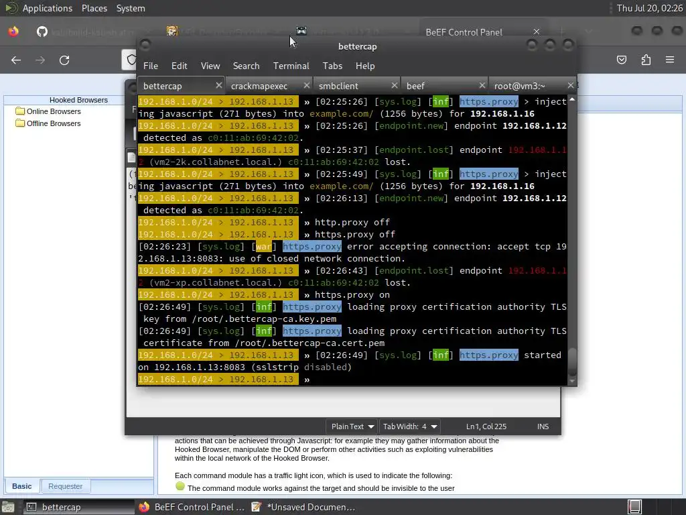Click the Firefox logo icon in tab bar

pos(13,32)
